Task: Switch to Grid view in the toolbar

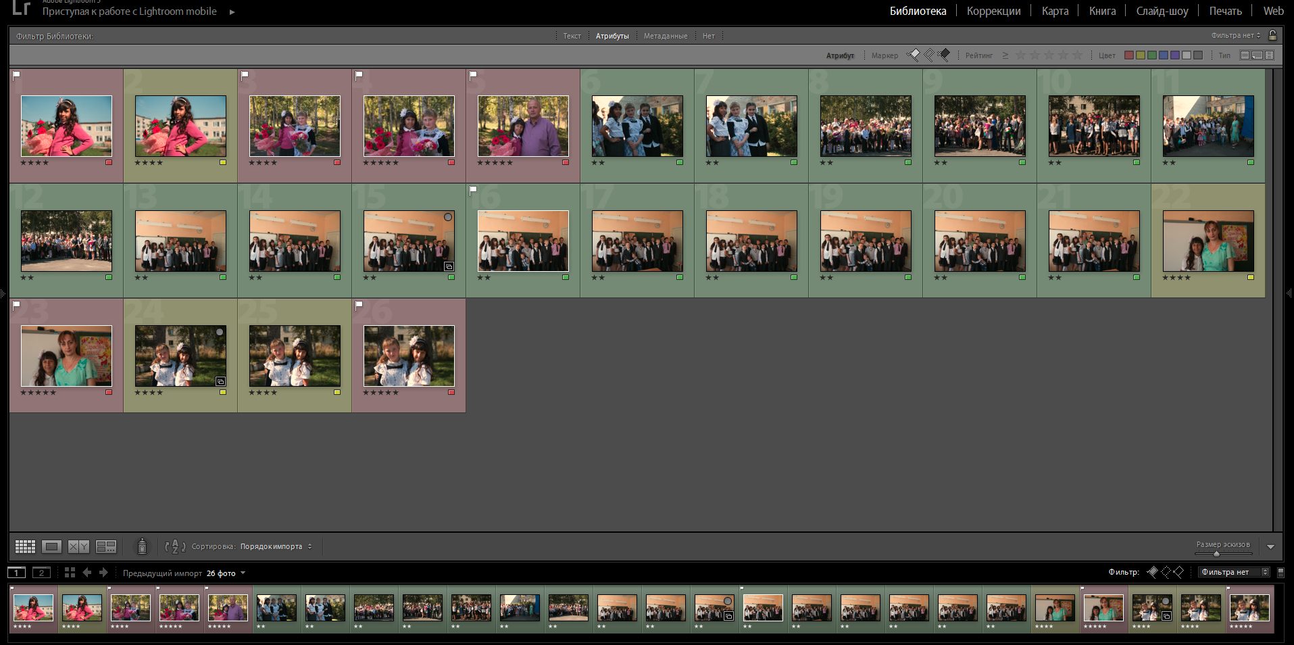Action: point(25,546)
